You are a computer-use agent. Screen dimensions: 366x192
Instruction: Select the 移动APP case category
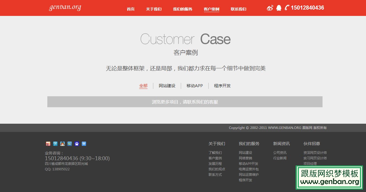[194, 86]
